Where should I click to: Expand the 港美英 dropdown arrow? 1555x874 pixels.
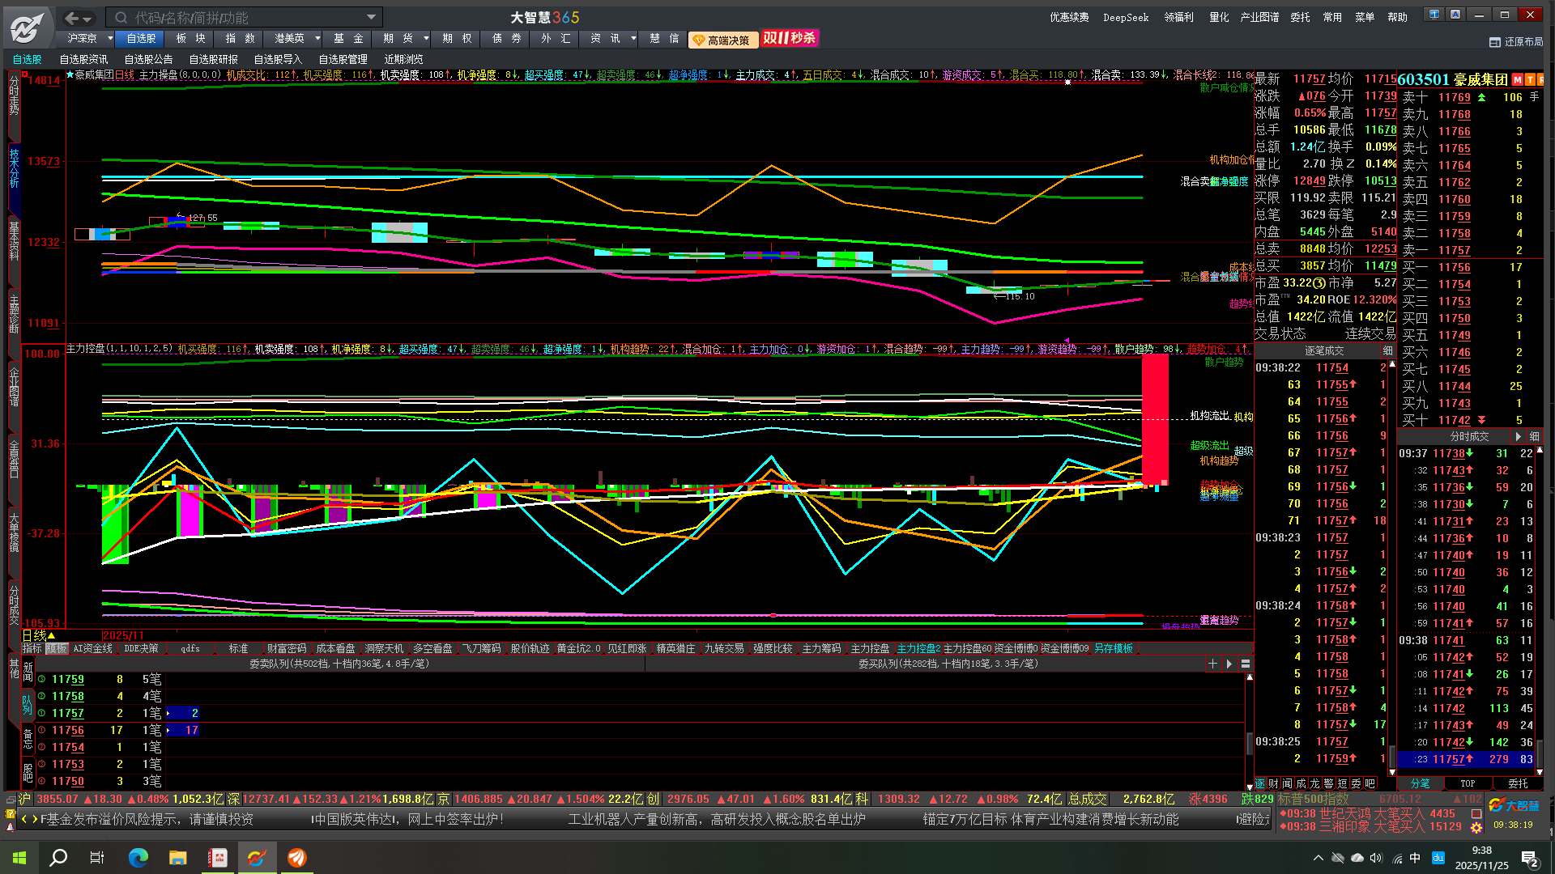click(x=317, y=38)
